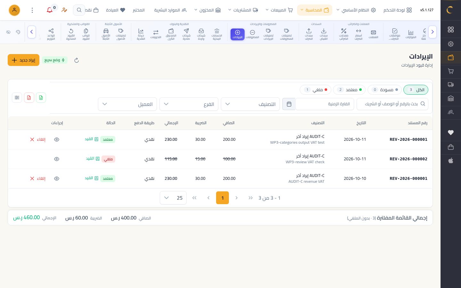The width and height of the screenshot is (461, 288).
Task: Select the Draft (مسودة) status tab
Action: point(385,90)
